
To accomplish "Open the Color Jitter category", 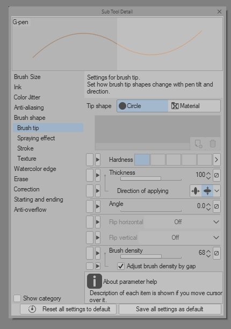I will point(27,97).
